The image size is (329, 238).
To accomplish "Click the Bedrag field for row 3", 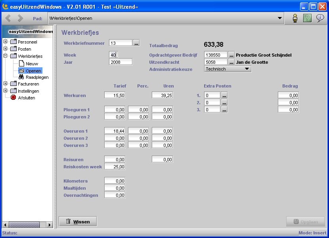I will (x=289, y=109).
